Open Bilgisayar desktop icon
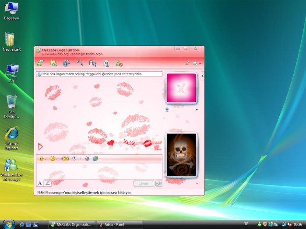 (11, 11)
